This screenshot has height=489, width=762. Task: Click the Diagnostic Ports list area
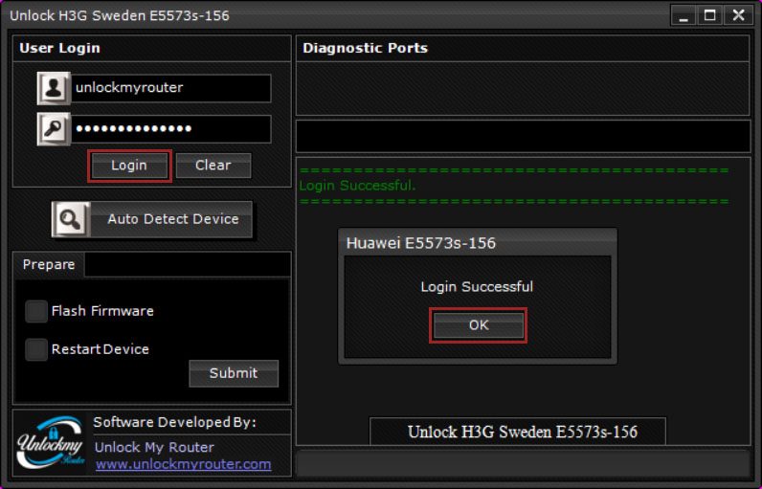(523, 88)
